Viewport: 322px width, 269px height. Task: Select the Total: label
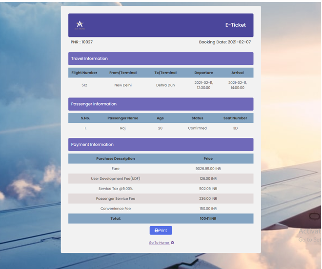[x=116, y=218]
